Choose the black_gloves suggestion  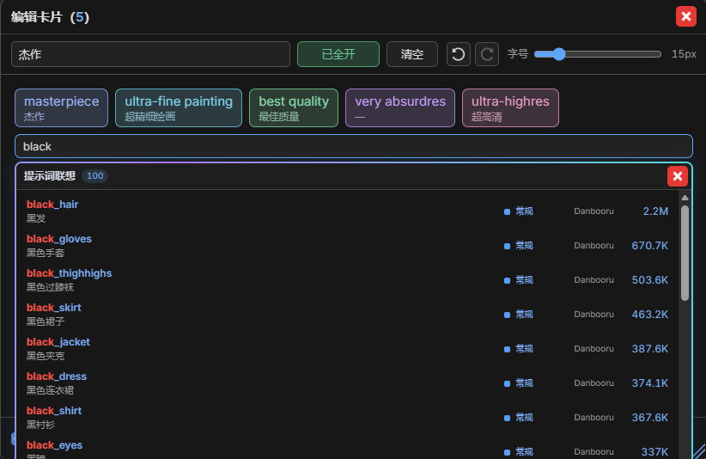tap(347, 246)
